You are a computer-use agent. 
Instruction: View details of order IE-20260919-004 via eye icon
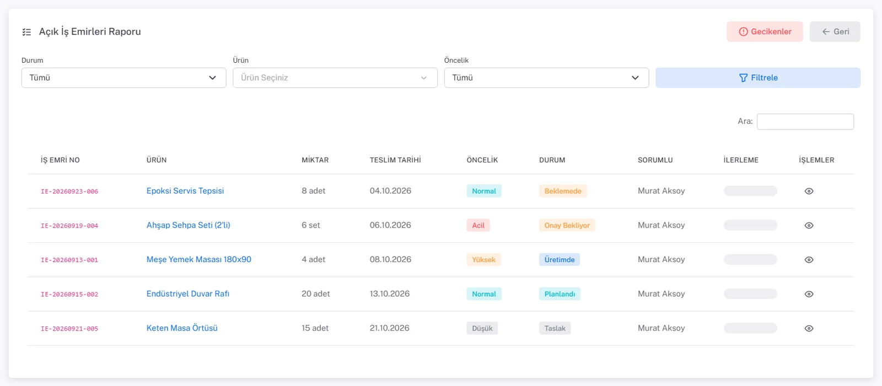click(x=809, y=225)
